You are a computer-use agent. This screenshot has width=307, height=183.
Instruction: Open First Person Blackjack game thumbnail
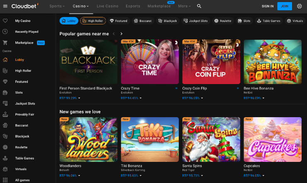pyautogui.click(x=88, y=62)
